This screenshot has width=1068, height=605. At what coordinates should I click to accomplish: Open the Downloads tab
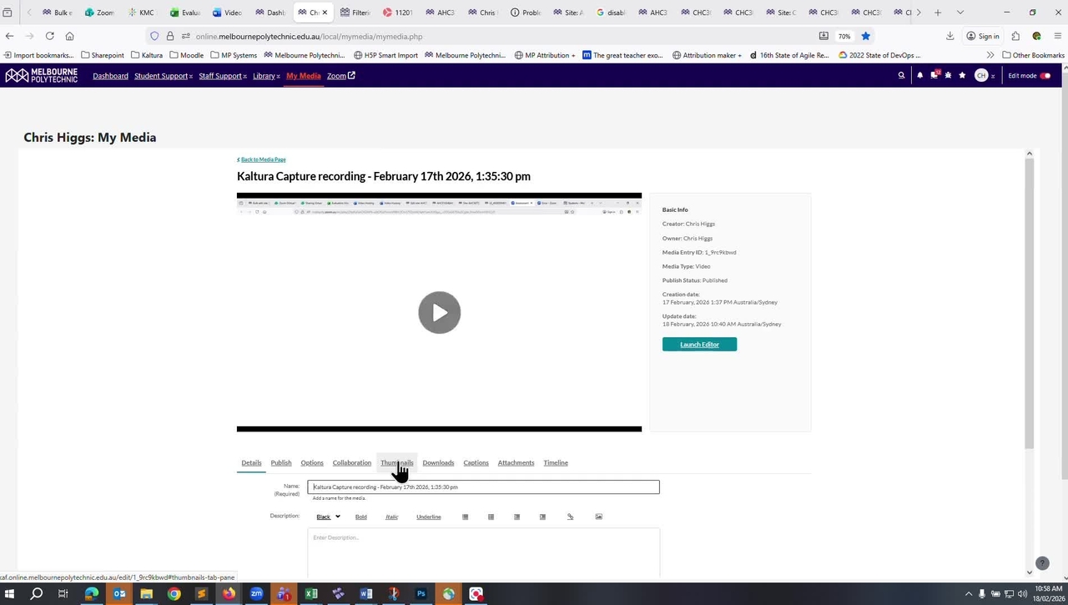click(x=438, y=463)
